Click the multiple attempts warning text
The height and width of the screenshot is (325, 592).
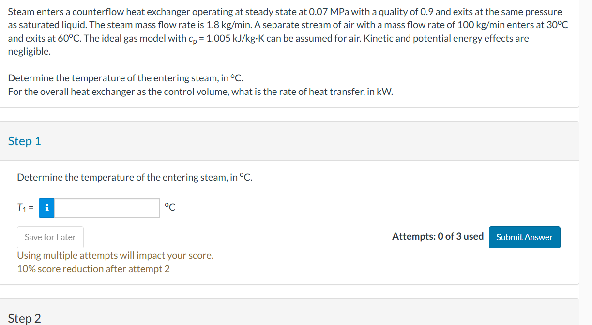tap(115, 255)
